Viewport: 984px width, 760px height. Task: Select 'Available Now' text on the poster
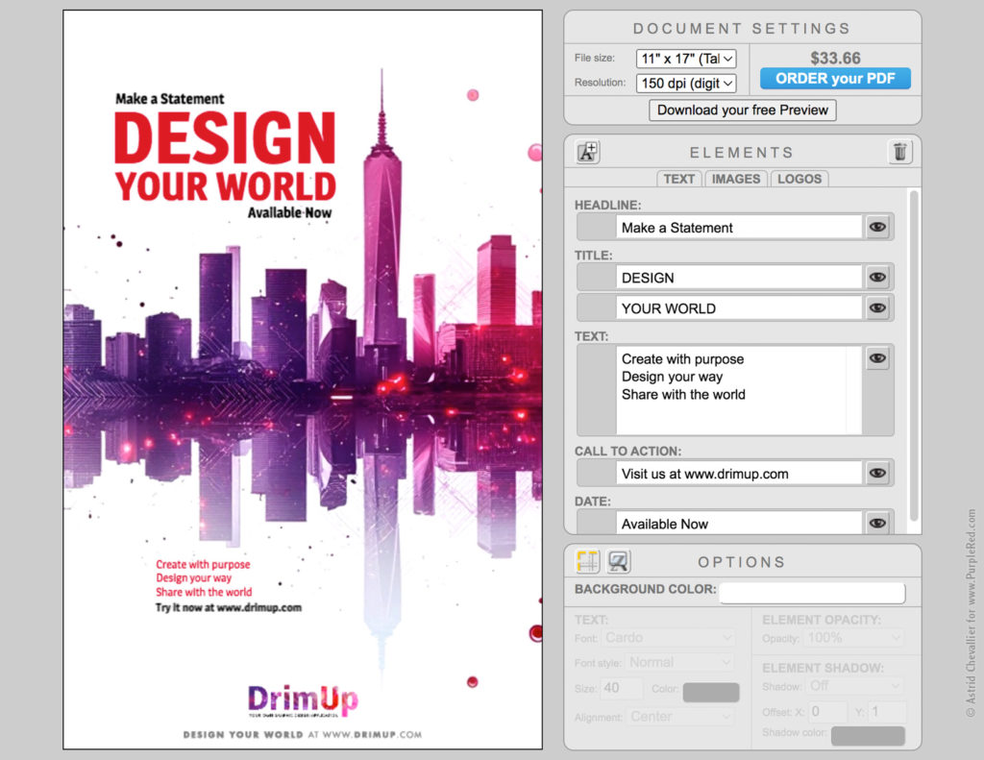[x=289, y=212]
